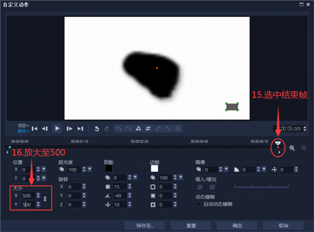The image size is (314, 232).
Task: Edit size X value 500
Action: point(29,196)
